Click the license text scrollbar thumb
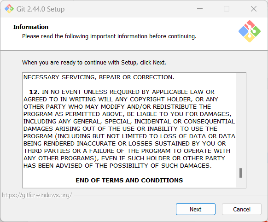This screenshot has height=222, width=268. (241, 173)
